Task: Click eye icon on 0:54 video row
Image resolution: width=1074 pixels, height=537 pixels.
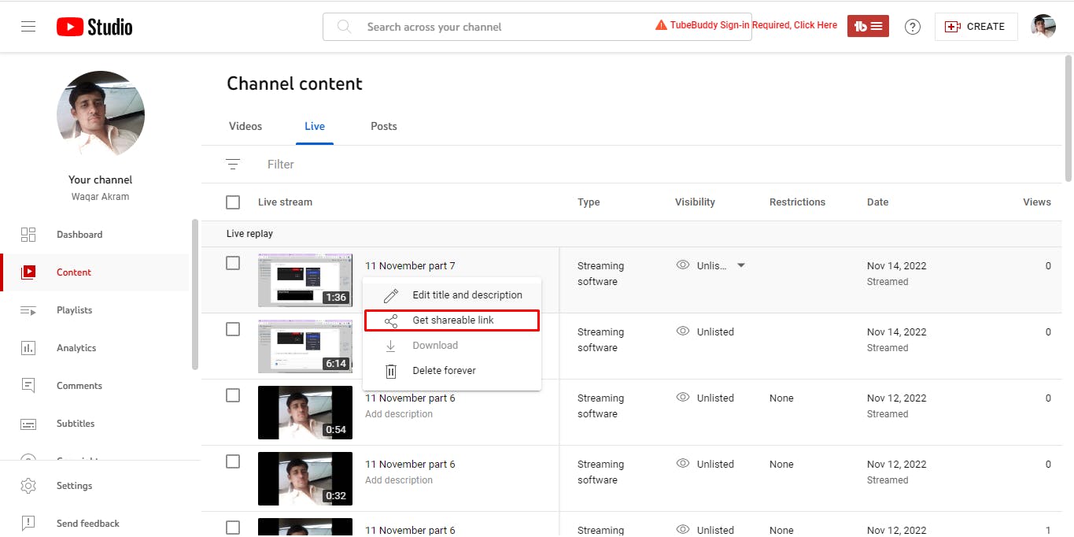Action: [683, 398]
